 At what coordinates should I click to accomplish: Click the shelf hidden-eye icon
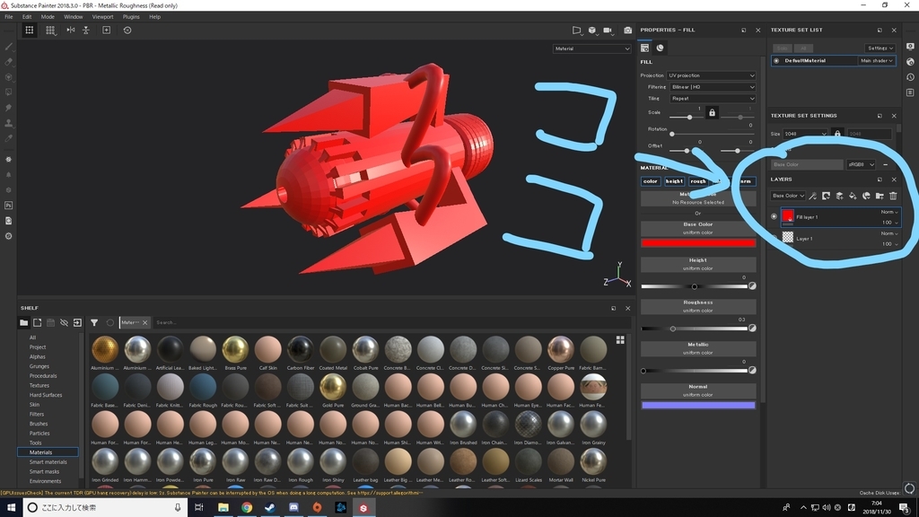64,322
